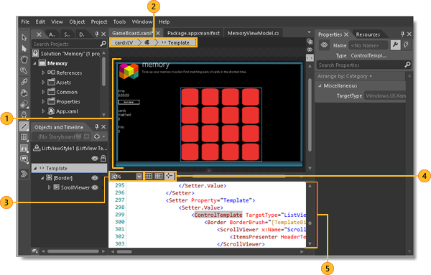Screen dimensions: 431x275
Task: Select the Eyedropper tool
Action: point(24,82)
